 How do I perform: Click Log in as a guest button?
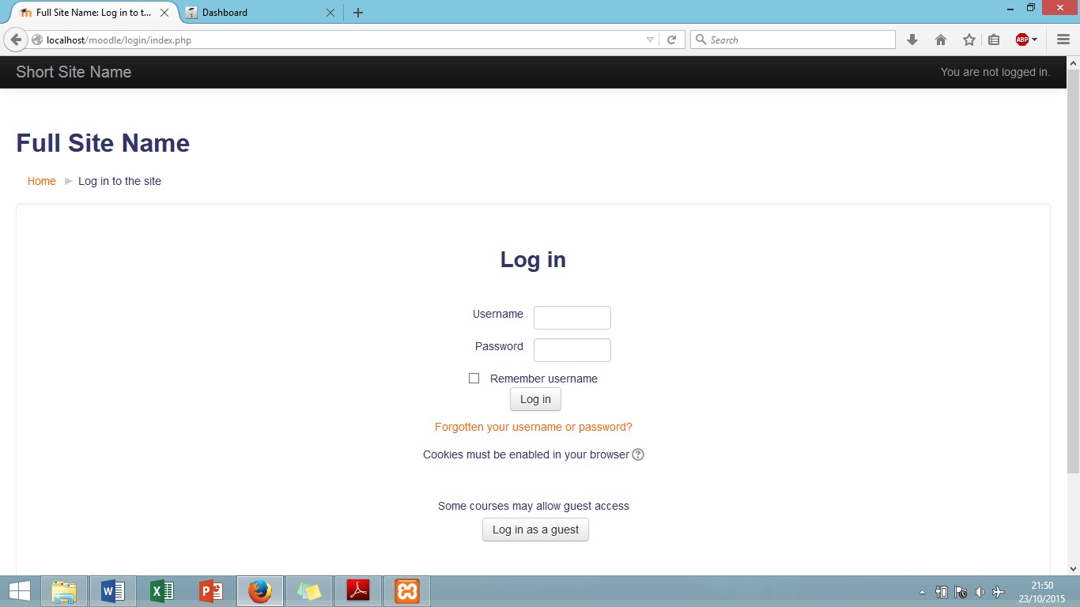[x=535, y=530]
